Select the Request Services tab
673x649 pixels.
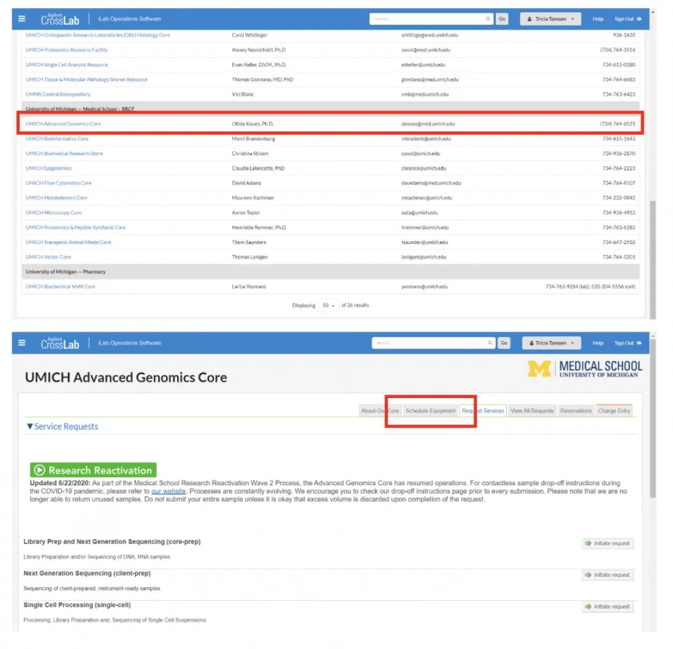coord(483,411)
